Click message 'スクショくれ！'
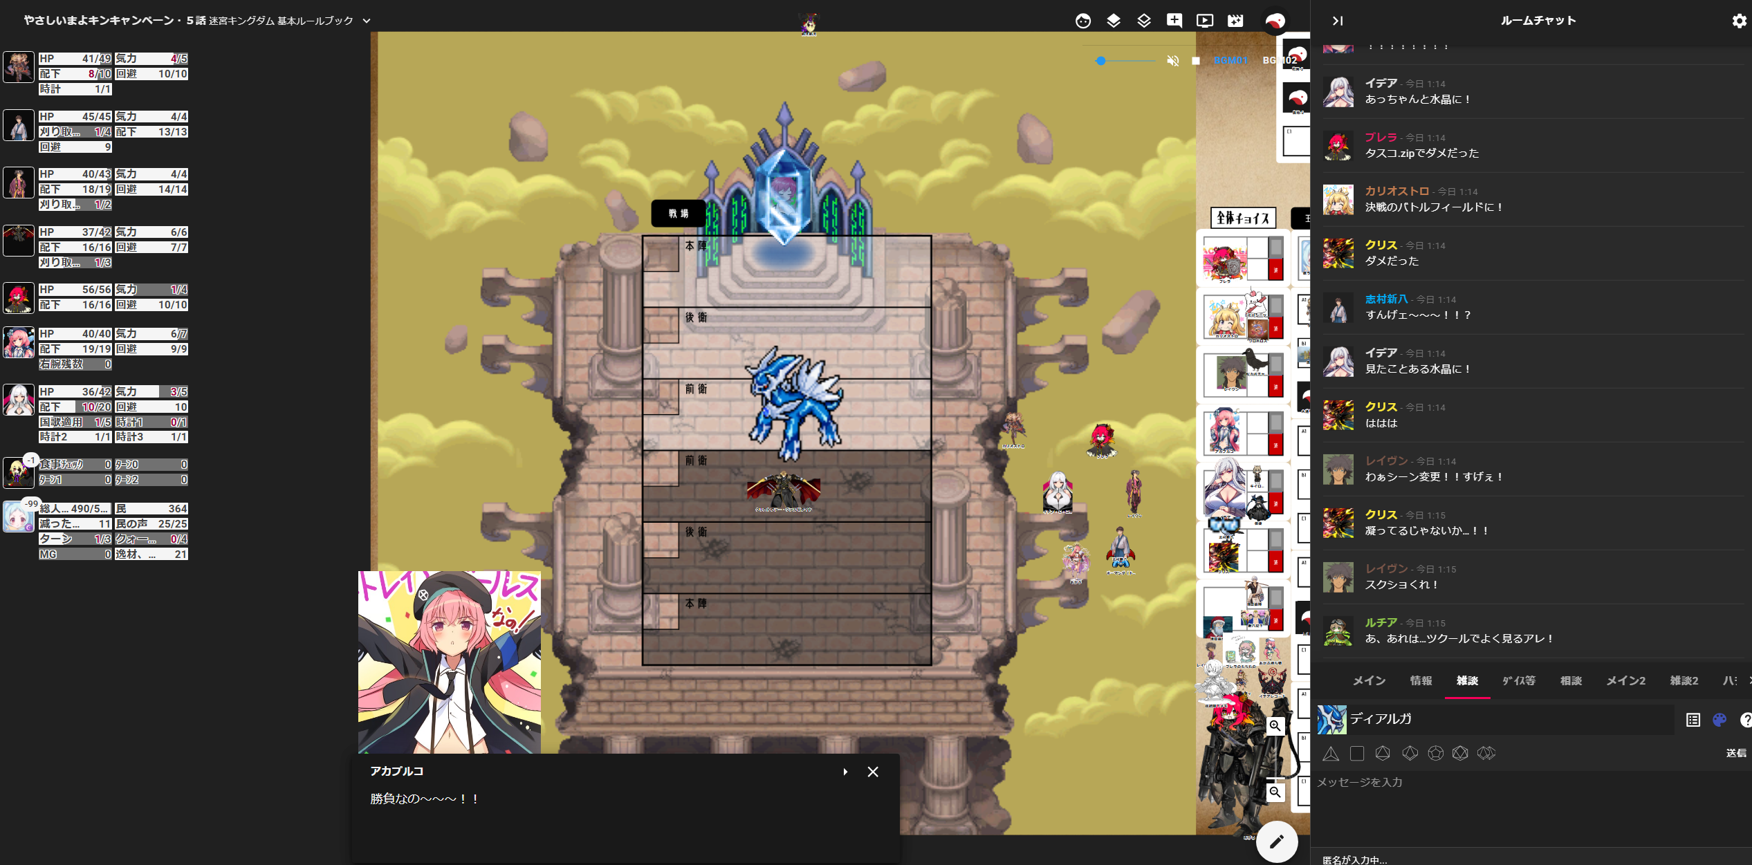 coord(1403,585)
